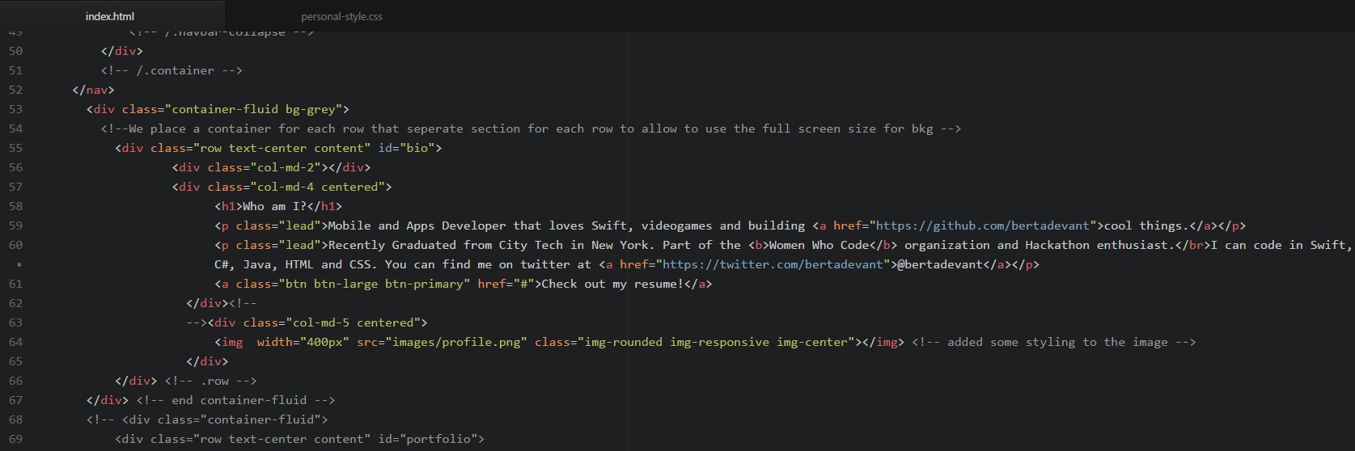This screenshot has width=1355, height=451.
Task: Click the wrapped-line dot marker in gutter
Action: pos(19,264)
